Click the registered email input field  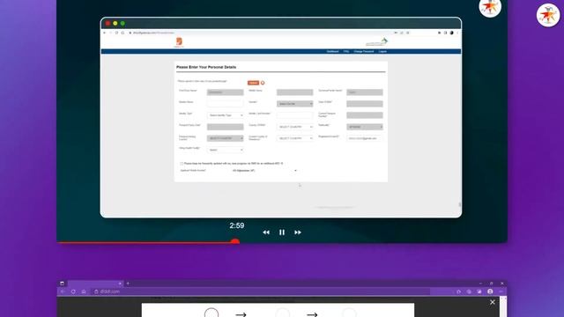pos(365,138)
